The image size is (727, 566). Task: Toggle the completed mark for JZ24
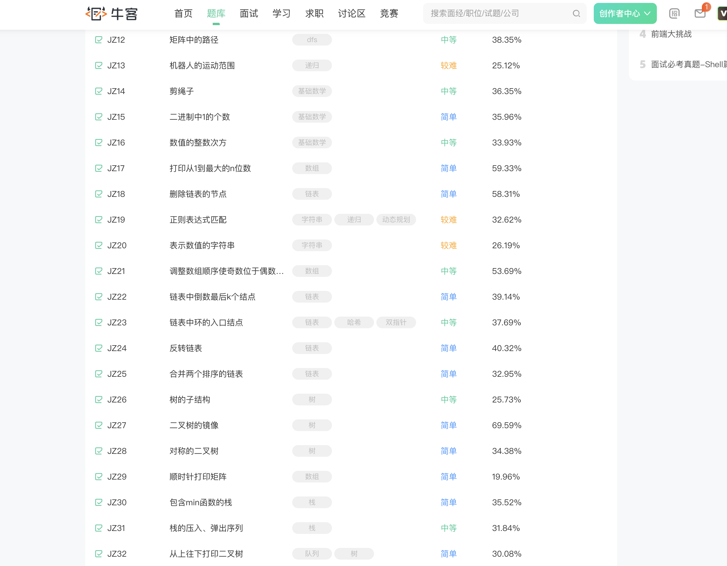[x=98, y=348]
